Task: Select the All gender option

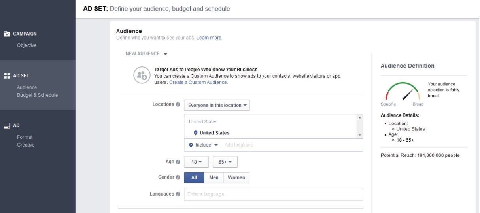Action: pos(194,178)
